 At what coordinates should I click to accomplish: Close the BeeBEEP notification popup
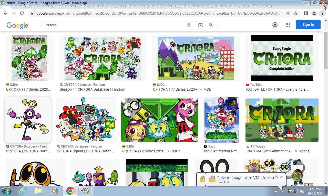click(x=281, y=177)
